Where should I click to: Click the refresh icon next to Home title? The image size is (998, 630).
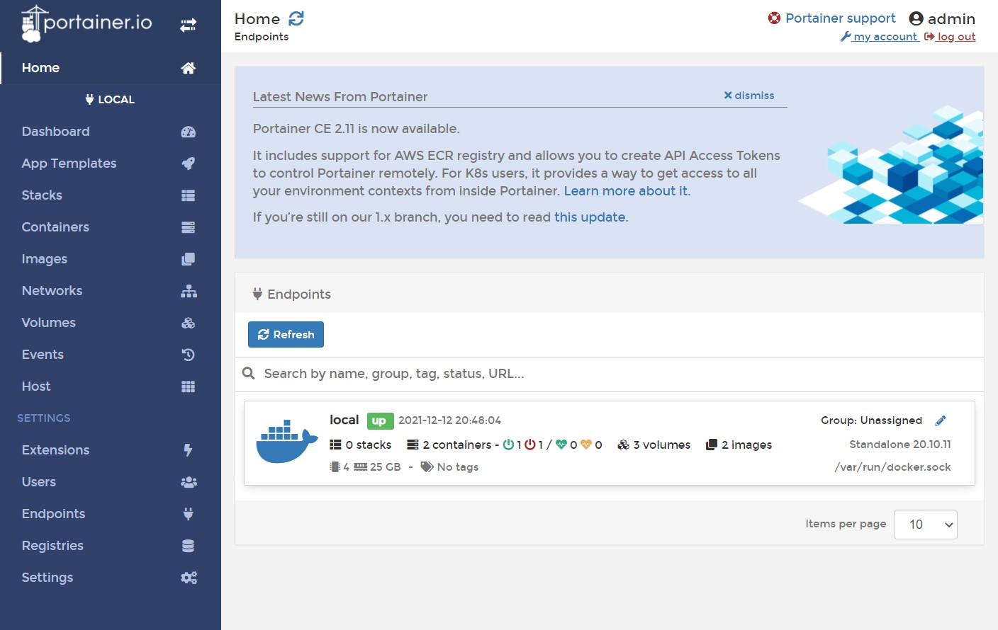coord(296,18)
